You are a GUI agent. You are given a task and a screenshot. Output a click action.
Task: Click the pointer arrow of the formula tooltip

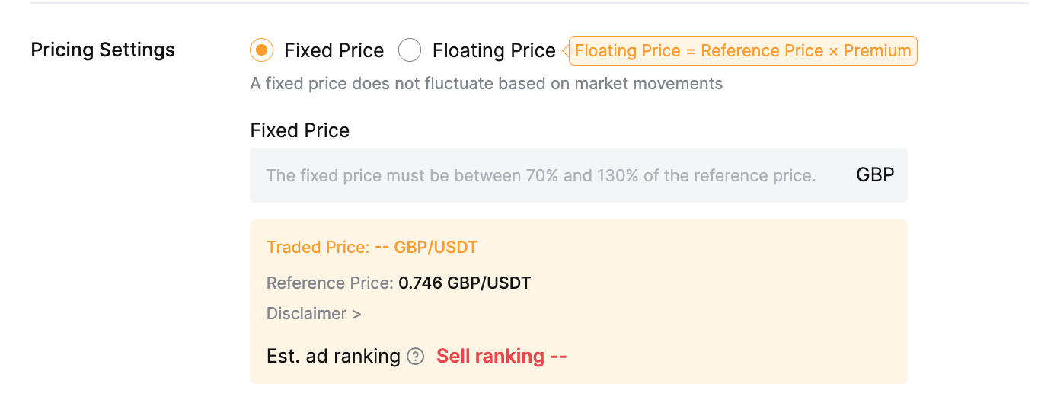point(566,51)
